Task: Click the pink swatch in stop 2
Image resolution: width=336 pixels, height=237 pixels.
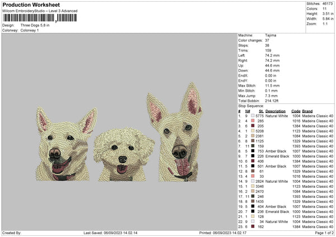Action: [254, 121]
